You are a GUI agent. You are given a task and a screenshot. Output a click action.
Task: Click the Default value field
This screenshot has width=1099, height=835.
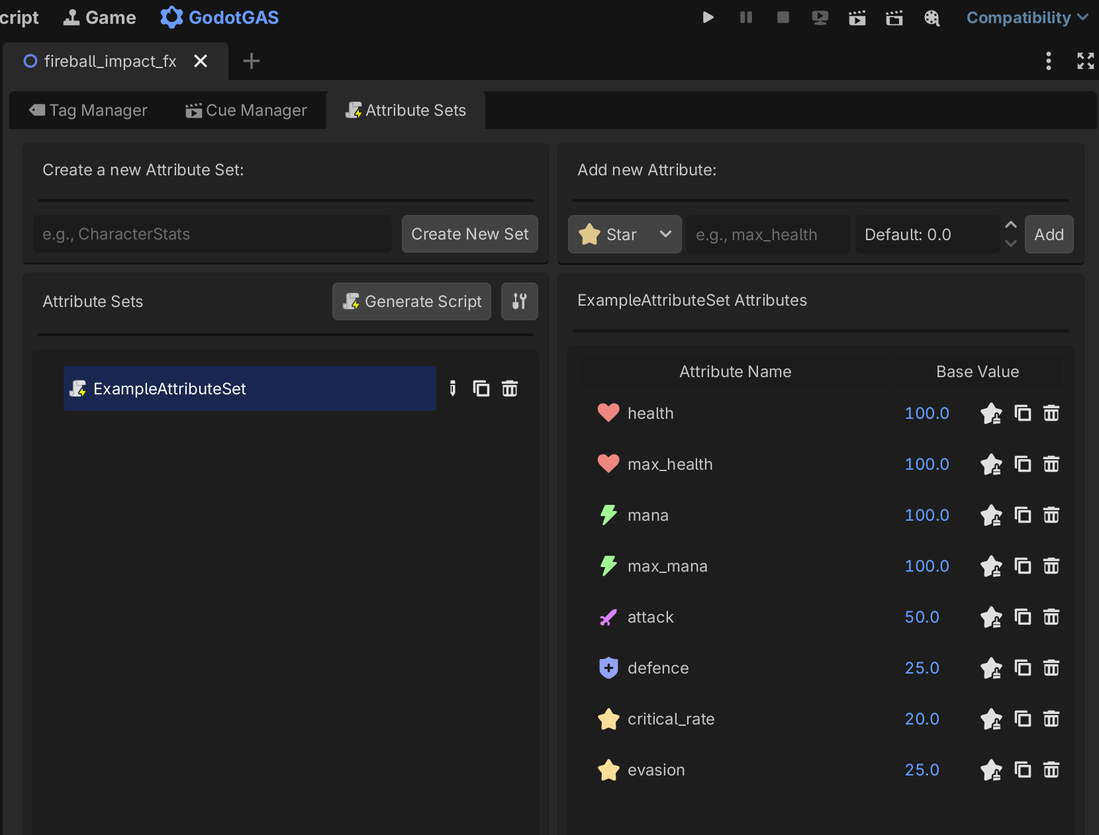click(x=928, y=235)
